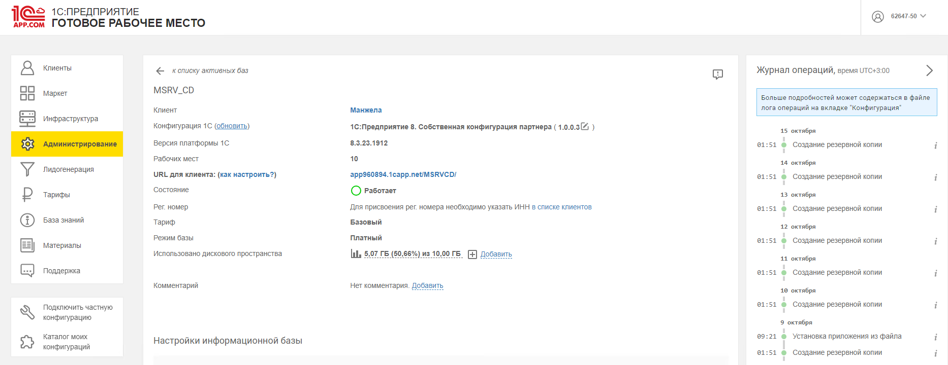Click info icon for Установка приложения из файла
This screenshot has height=365, width=948.
point(935,337)
